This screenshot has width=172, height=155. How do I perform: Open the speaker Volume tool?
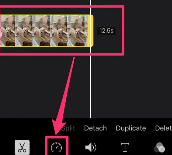point(91,147)
